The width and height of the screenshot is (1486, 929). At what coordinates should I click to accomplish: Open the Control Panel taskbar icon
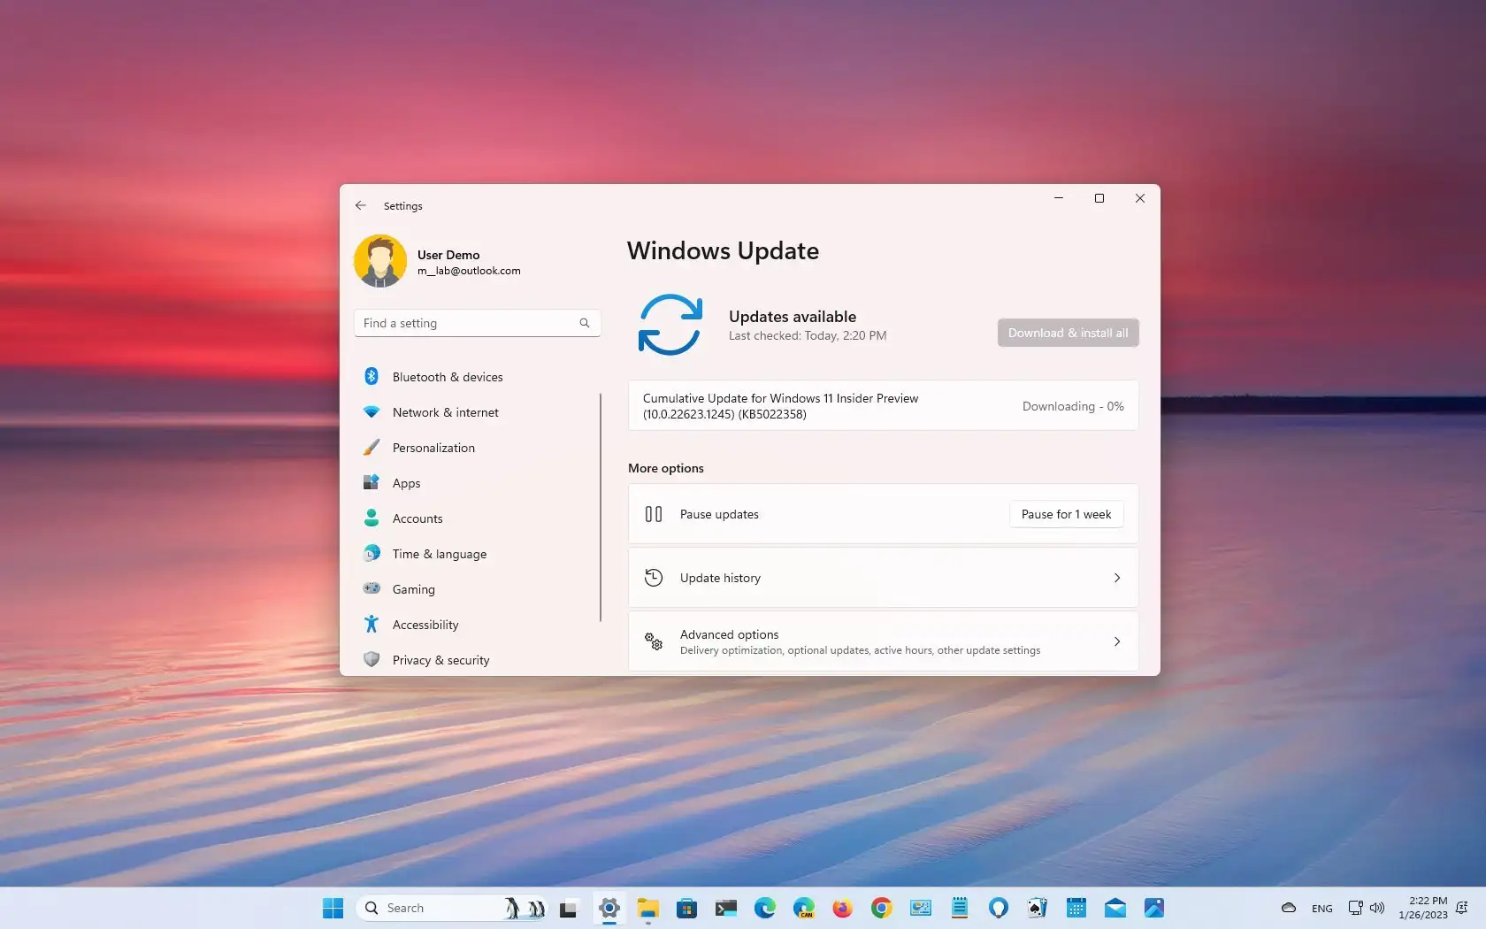[x=921, y=908]
